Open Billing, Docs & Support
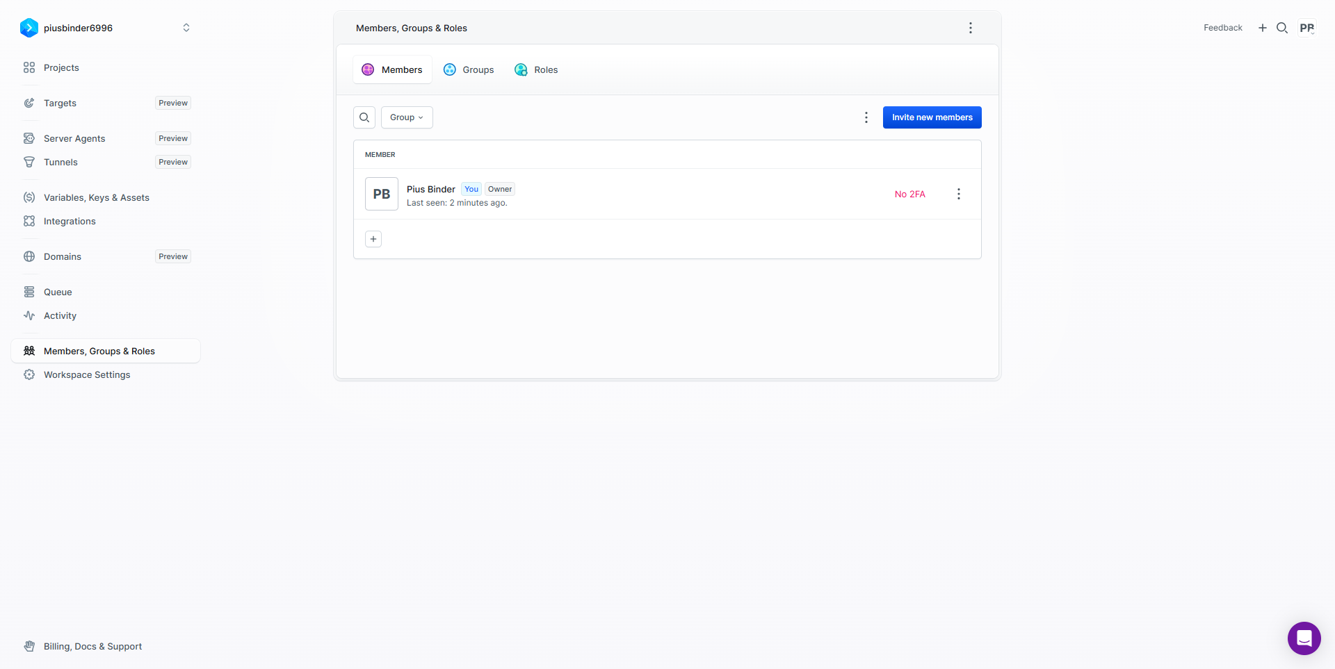The width and height of the screenshot is (1335, 669). pos(92,646)
